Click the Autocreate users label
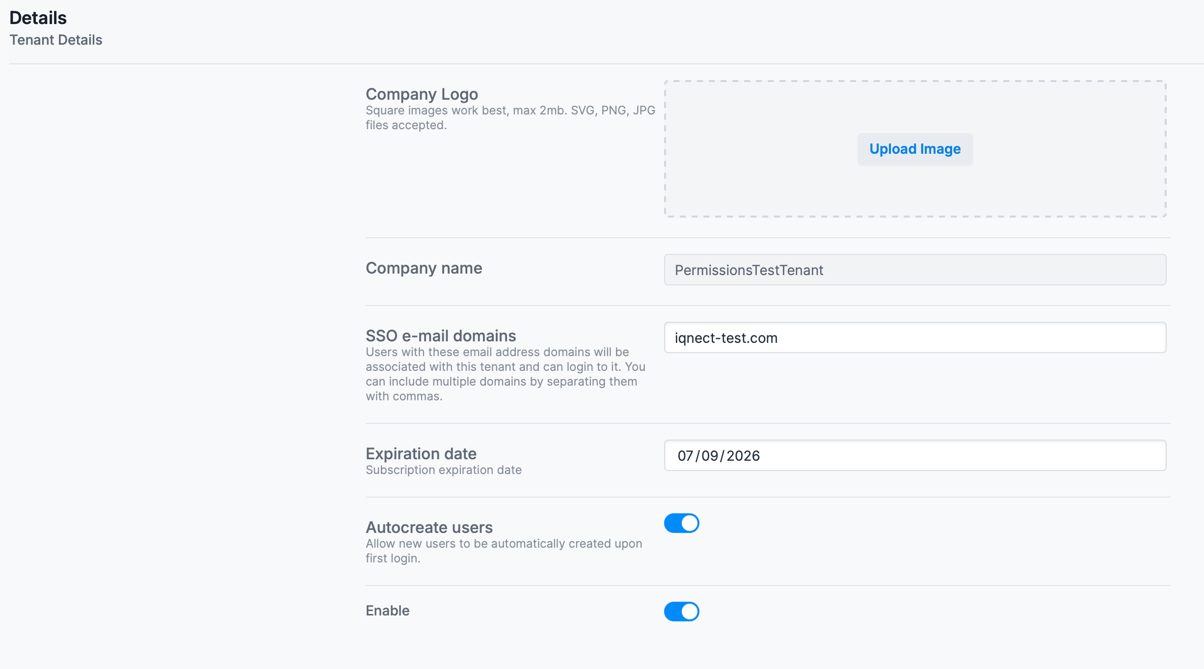The image size is (1204, 669). point(429,527)
